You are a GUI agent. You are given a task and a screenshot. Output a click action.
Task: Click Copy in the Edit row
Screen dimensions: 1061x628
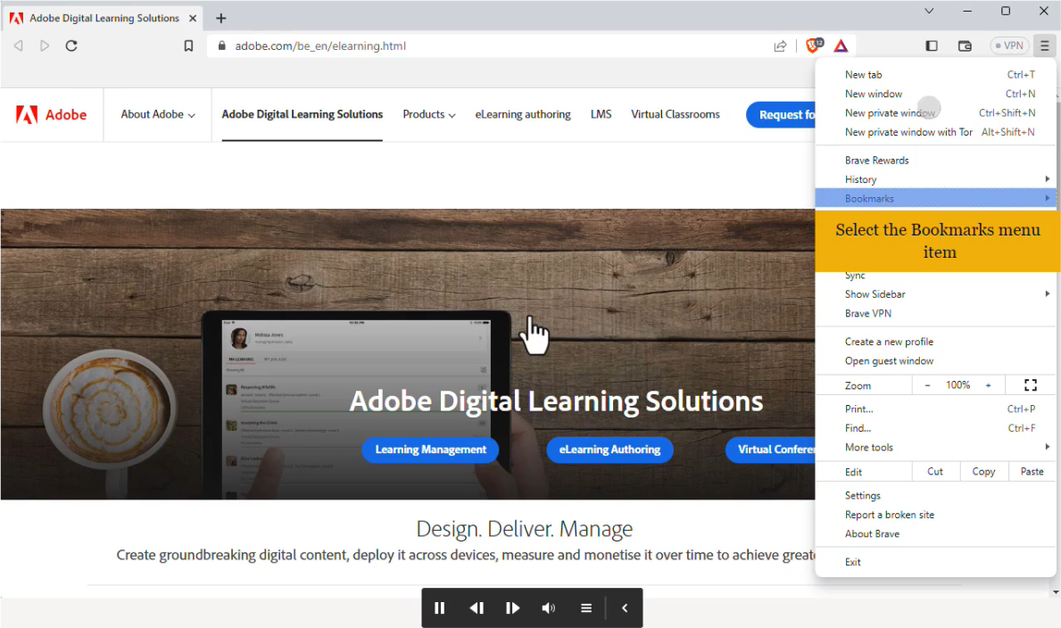(984, 472)
